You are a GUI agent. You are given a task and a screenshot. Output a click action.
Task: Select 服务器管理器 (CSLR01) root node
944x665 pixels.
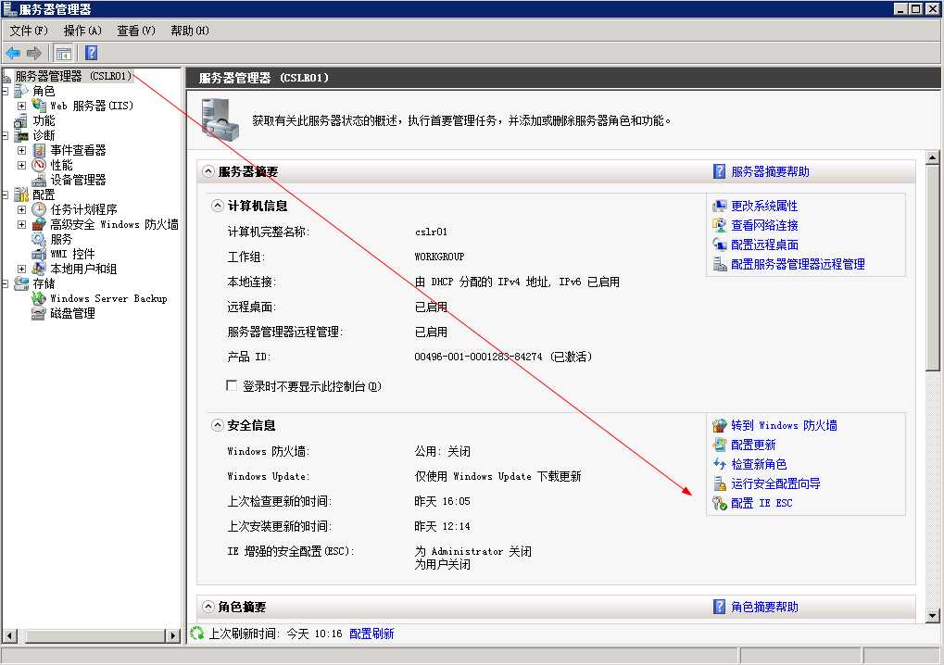73,76
